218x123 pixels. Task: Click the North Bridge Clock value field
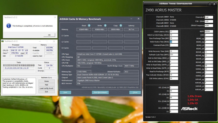[x=131, y=66]
